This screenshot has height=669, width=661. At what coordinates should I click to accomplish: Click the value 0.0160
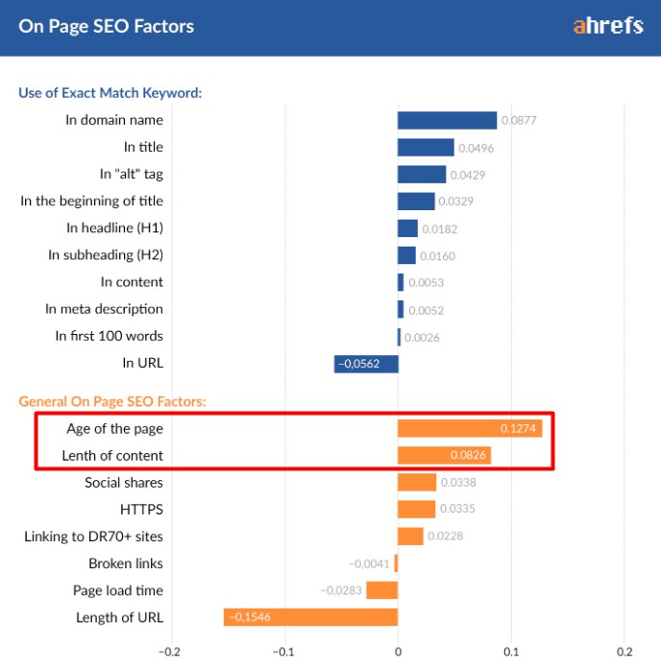click(438, 256)
